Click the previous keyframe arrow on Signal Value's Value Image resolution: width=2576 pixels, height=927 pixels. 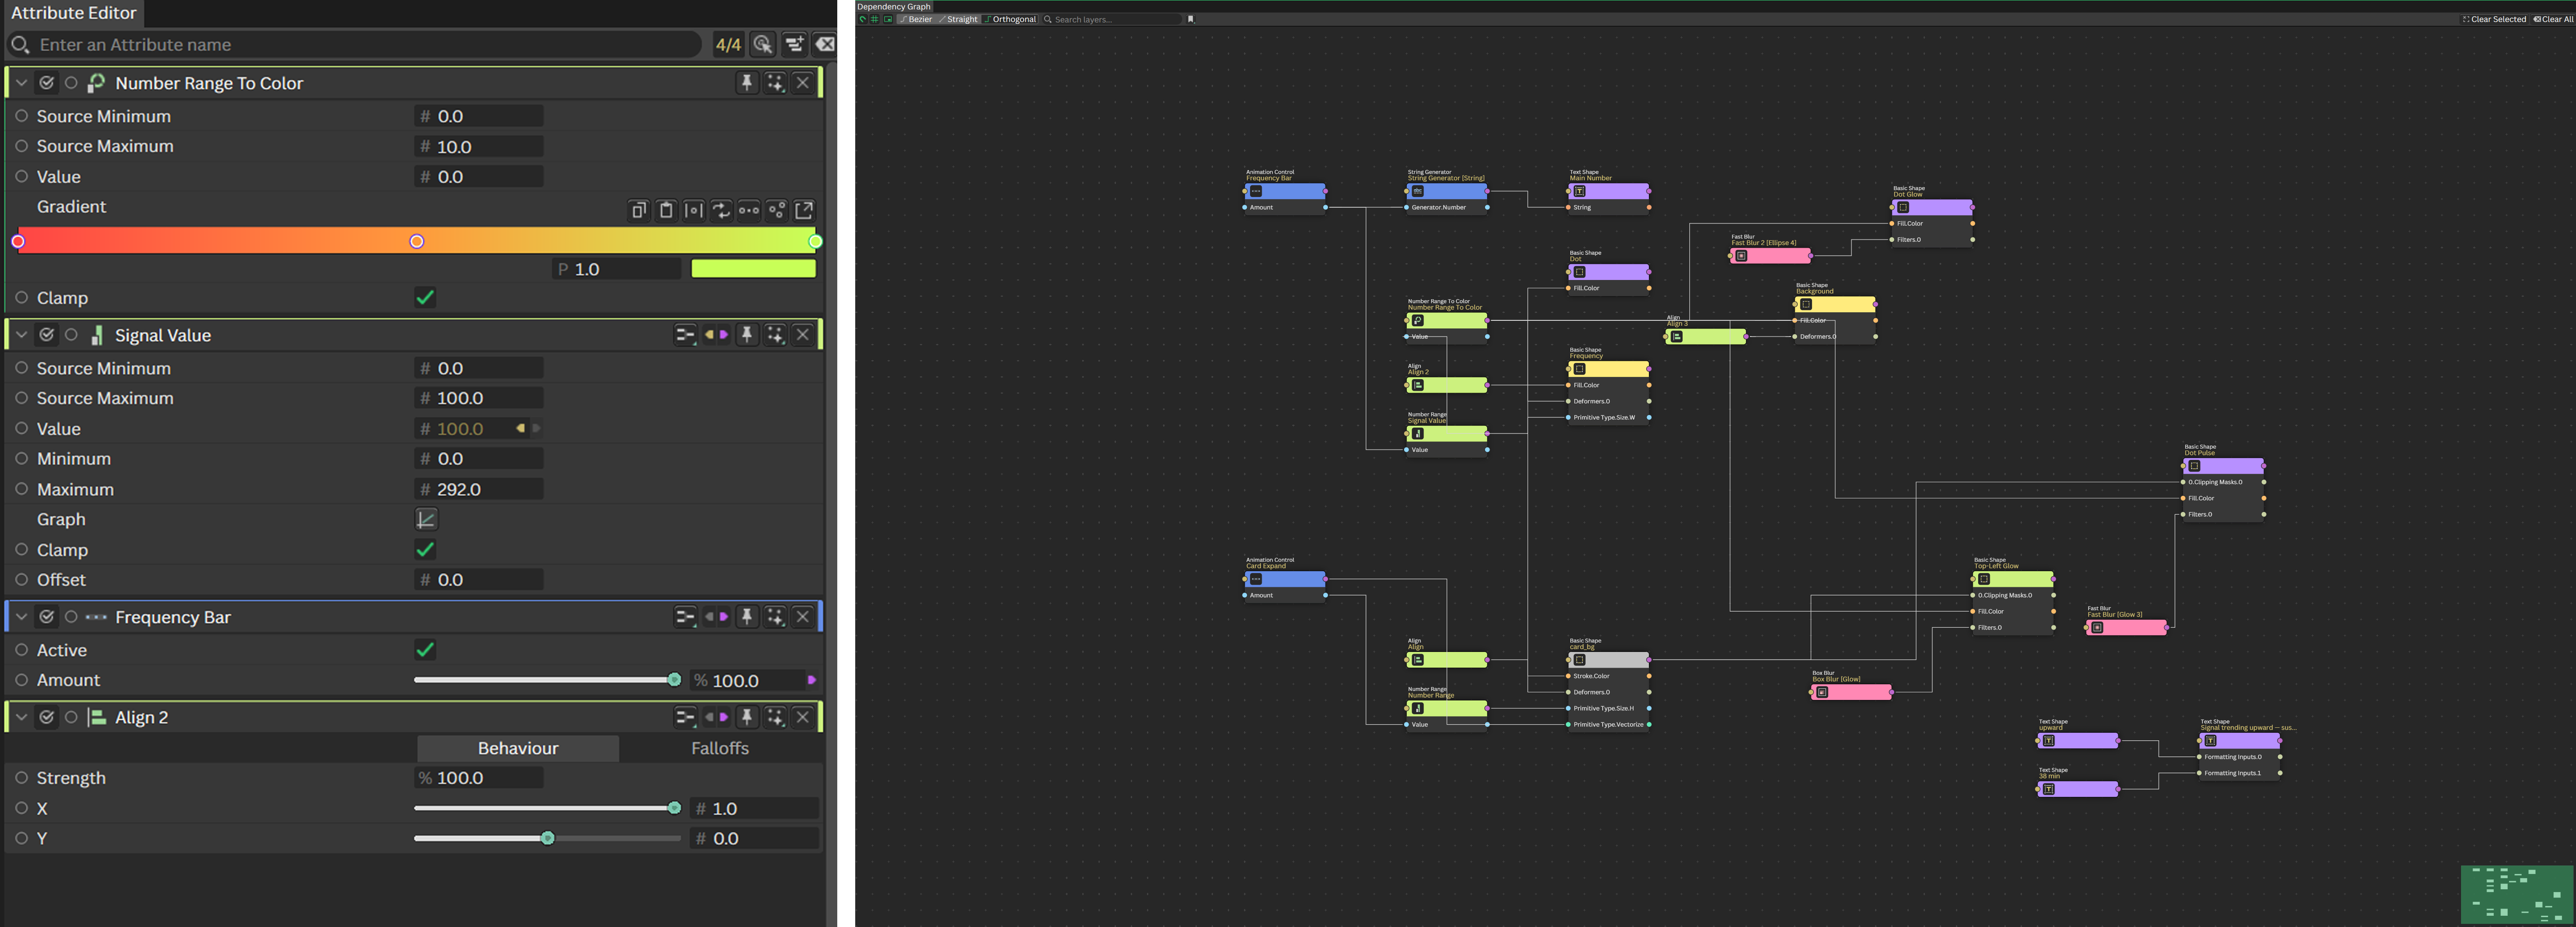520,429
